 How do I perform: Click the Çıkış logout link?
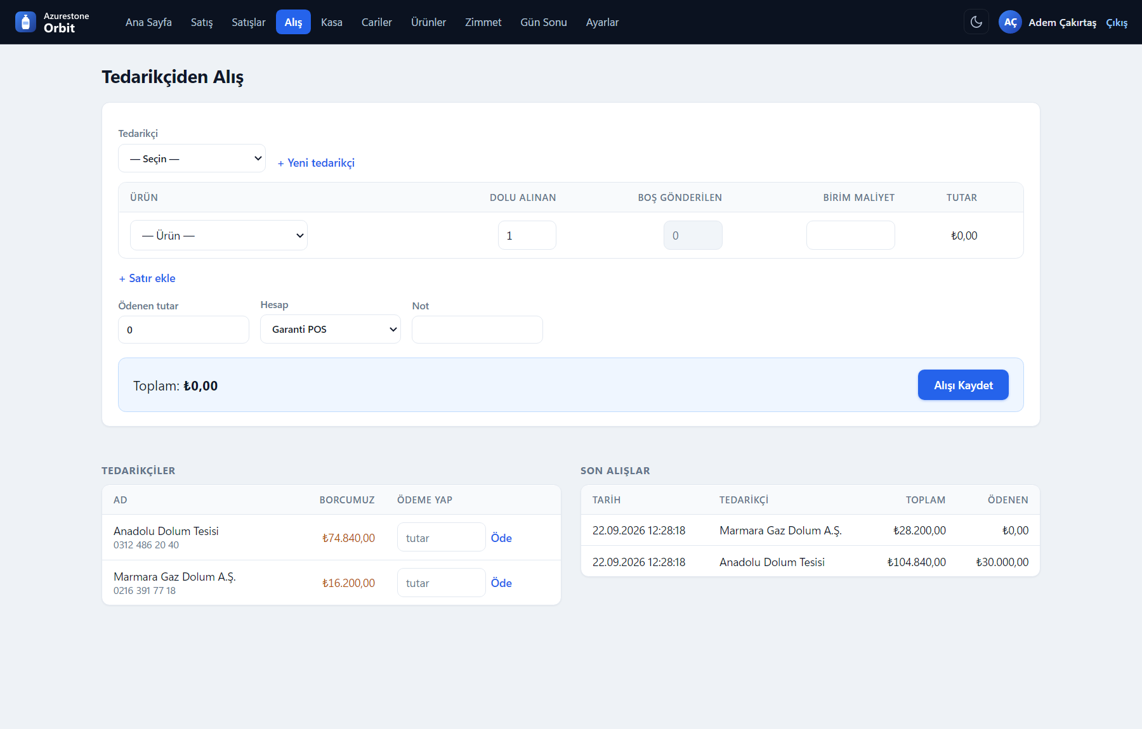pyautogui.click(x=1117, y=22)
